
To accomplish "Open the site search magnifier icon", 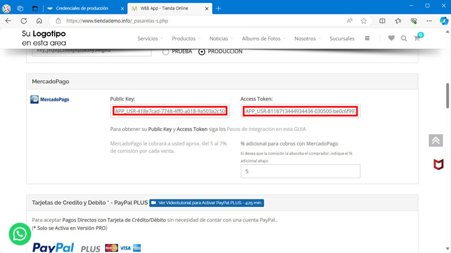I will point(404,38).
